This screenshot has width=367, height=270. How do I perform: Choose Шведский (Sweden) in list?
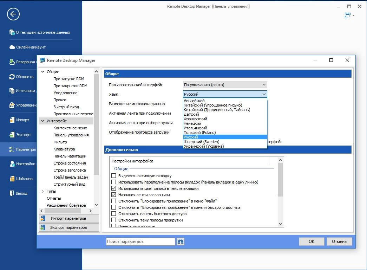(x=225, y=142)
